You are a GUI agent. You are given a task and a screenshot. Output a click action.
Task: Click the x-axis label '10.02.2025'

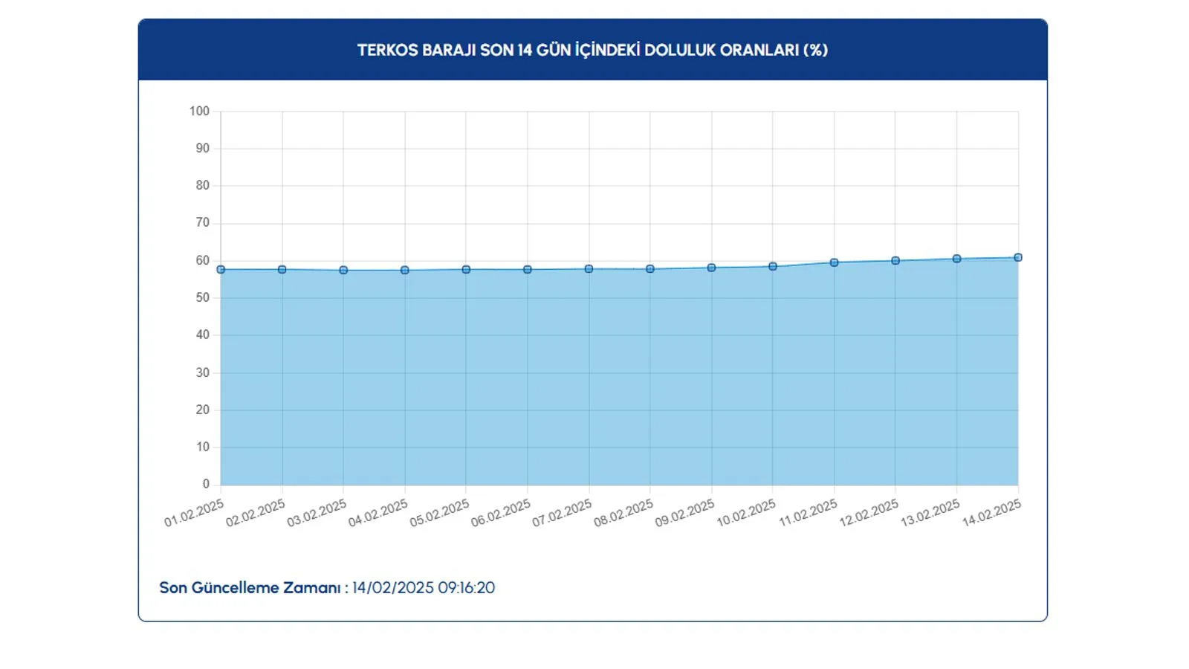pos(746,513)
